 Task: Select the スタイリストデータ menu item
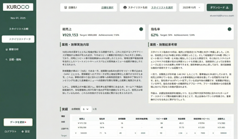click(18, 39)
